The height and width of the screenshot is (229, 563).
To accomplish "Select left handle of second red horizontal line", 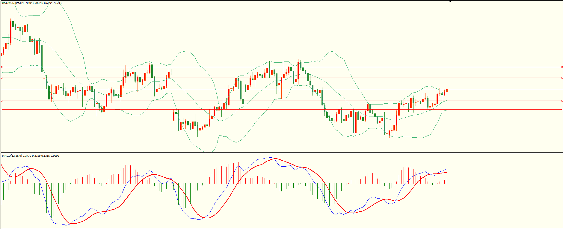I will (x=1, y=78).
